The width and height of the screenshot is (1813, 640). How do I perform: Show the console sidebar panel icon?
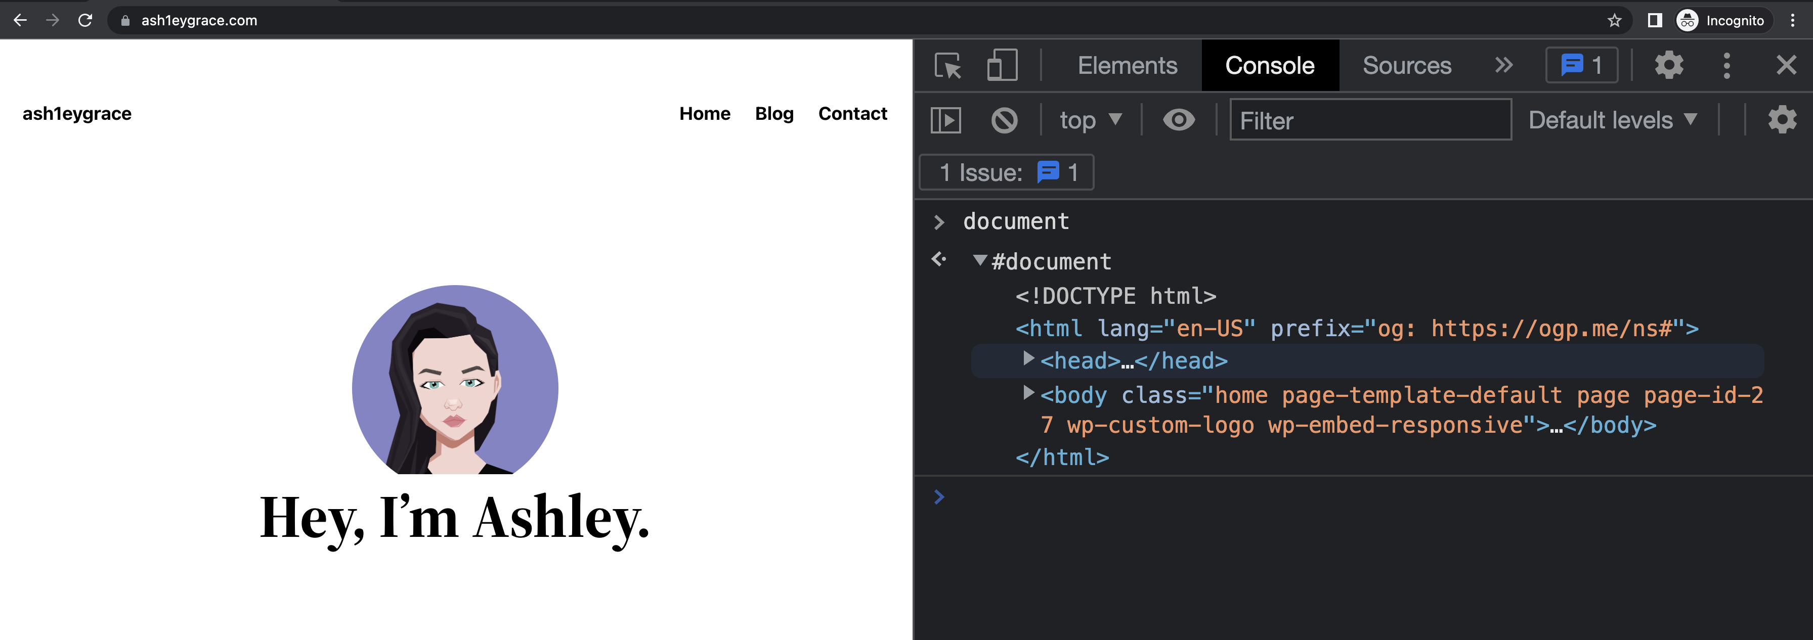(945, 120)
